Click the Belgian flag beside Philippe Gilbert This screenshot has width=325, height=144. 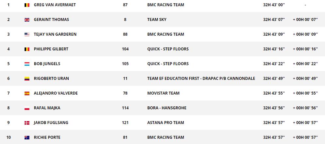(x=27, y=49)
